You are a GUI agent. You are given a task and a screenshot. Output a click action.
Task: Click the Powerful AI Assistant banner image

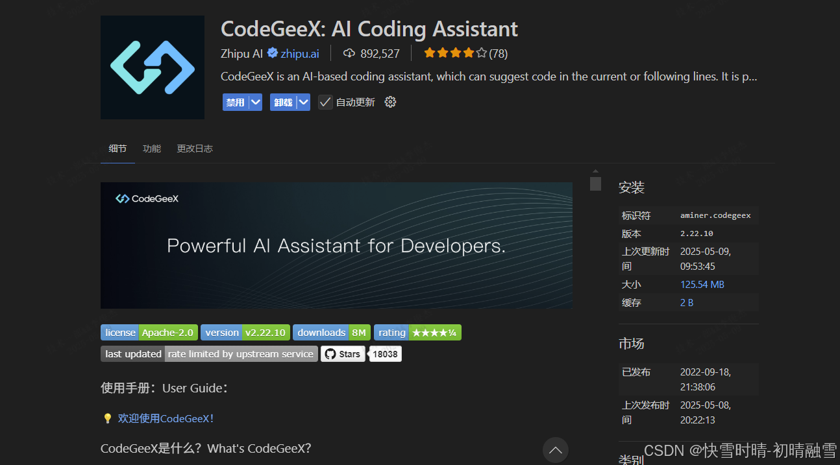336,245
